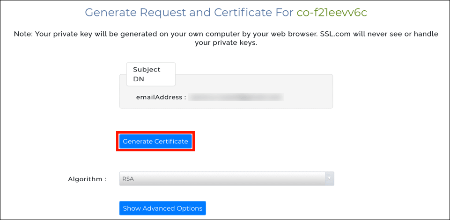Open the Algorithm dropdown showing RSA
This screenshot has height=220, width=450.
(227, 179)
